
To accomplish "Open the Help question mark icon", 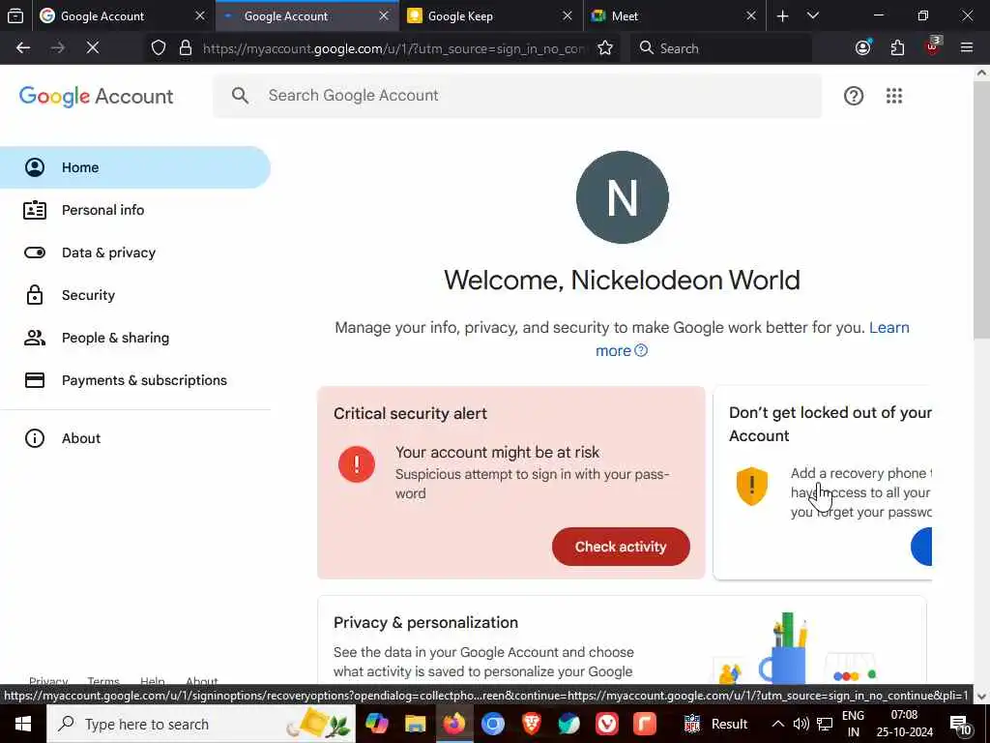I will (853, 96).
